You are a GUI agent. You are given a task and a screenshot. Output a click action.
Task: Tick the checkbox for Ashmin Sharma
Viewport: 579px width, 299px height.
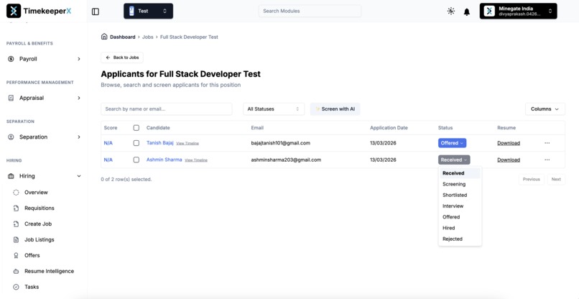click(136, 160)
